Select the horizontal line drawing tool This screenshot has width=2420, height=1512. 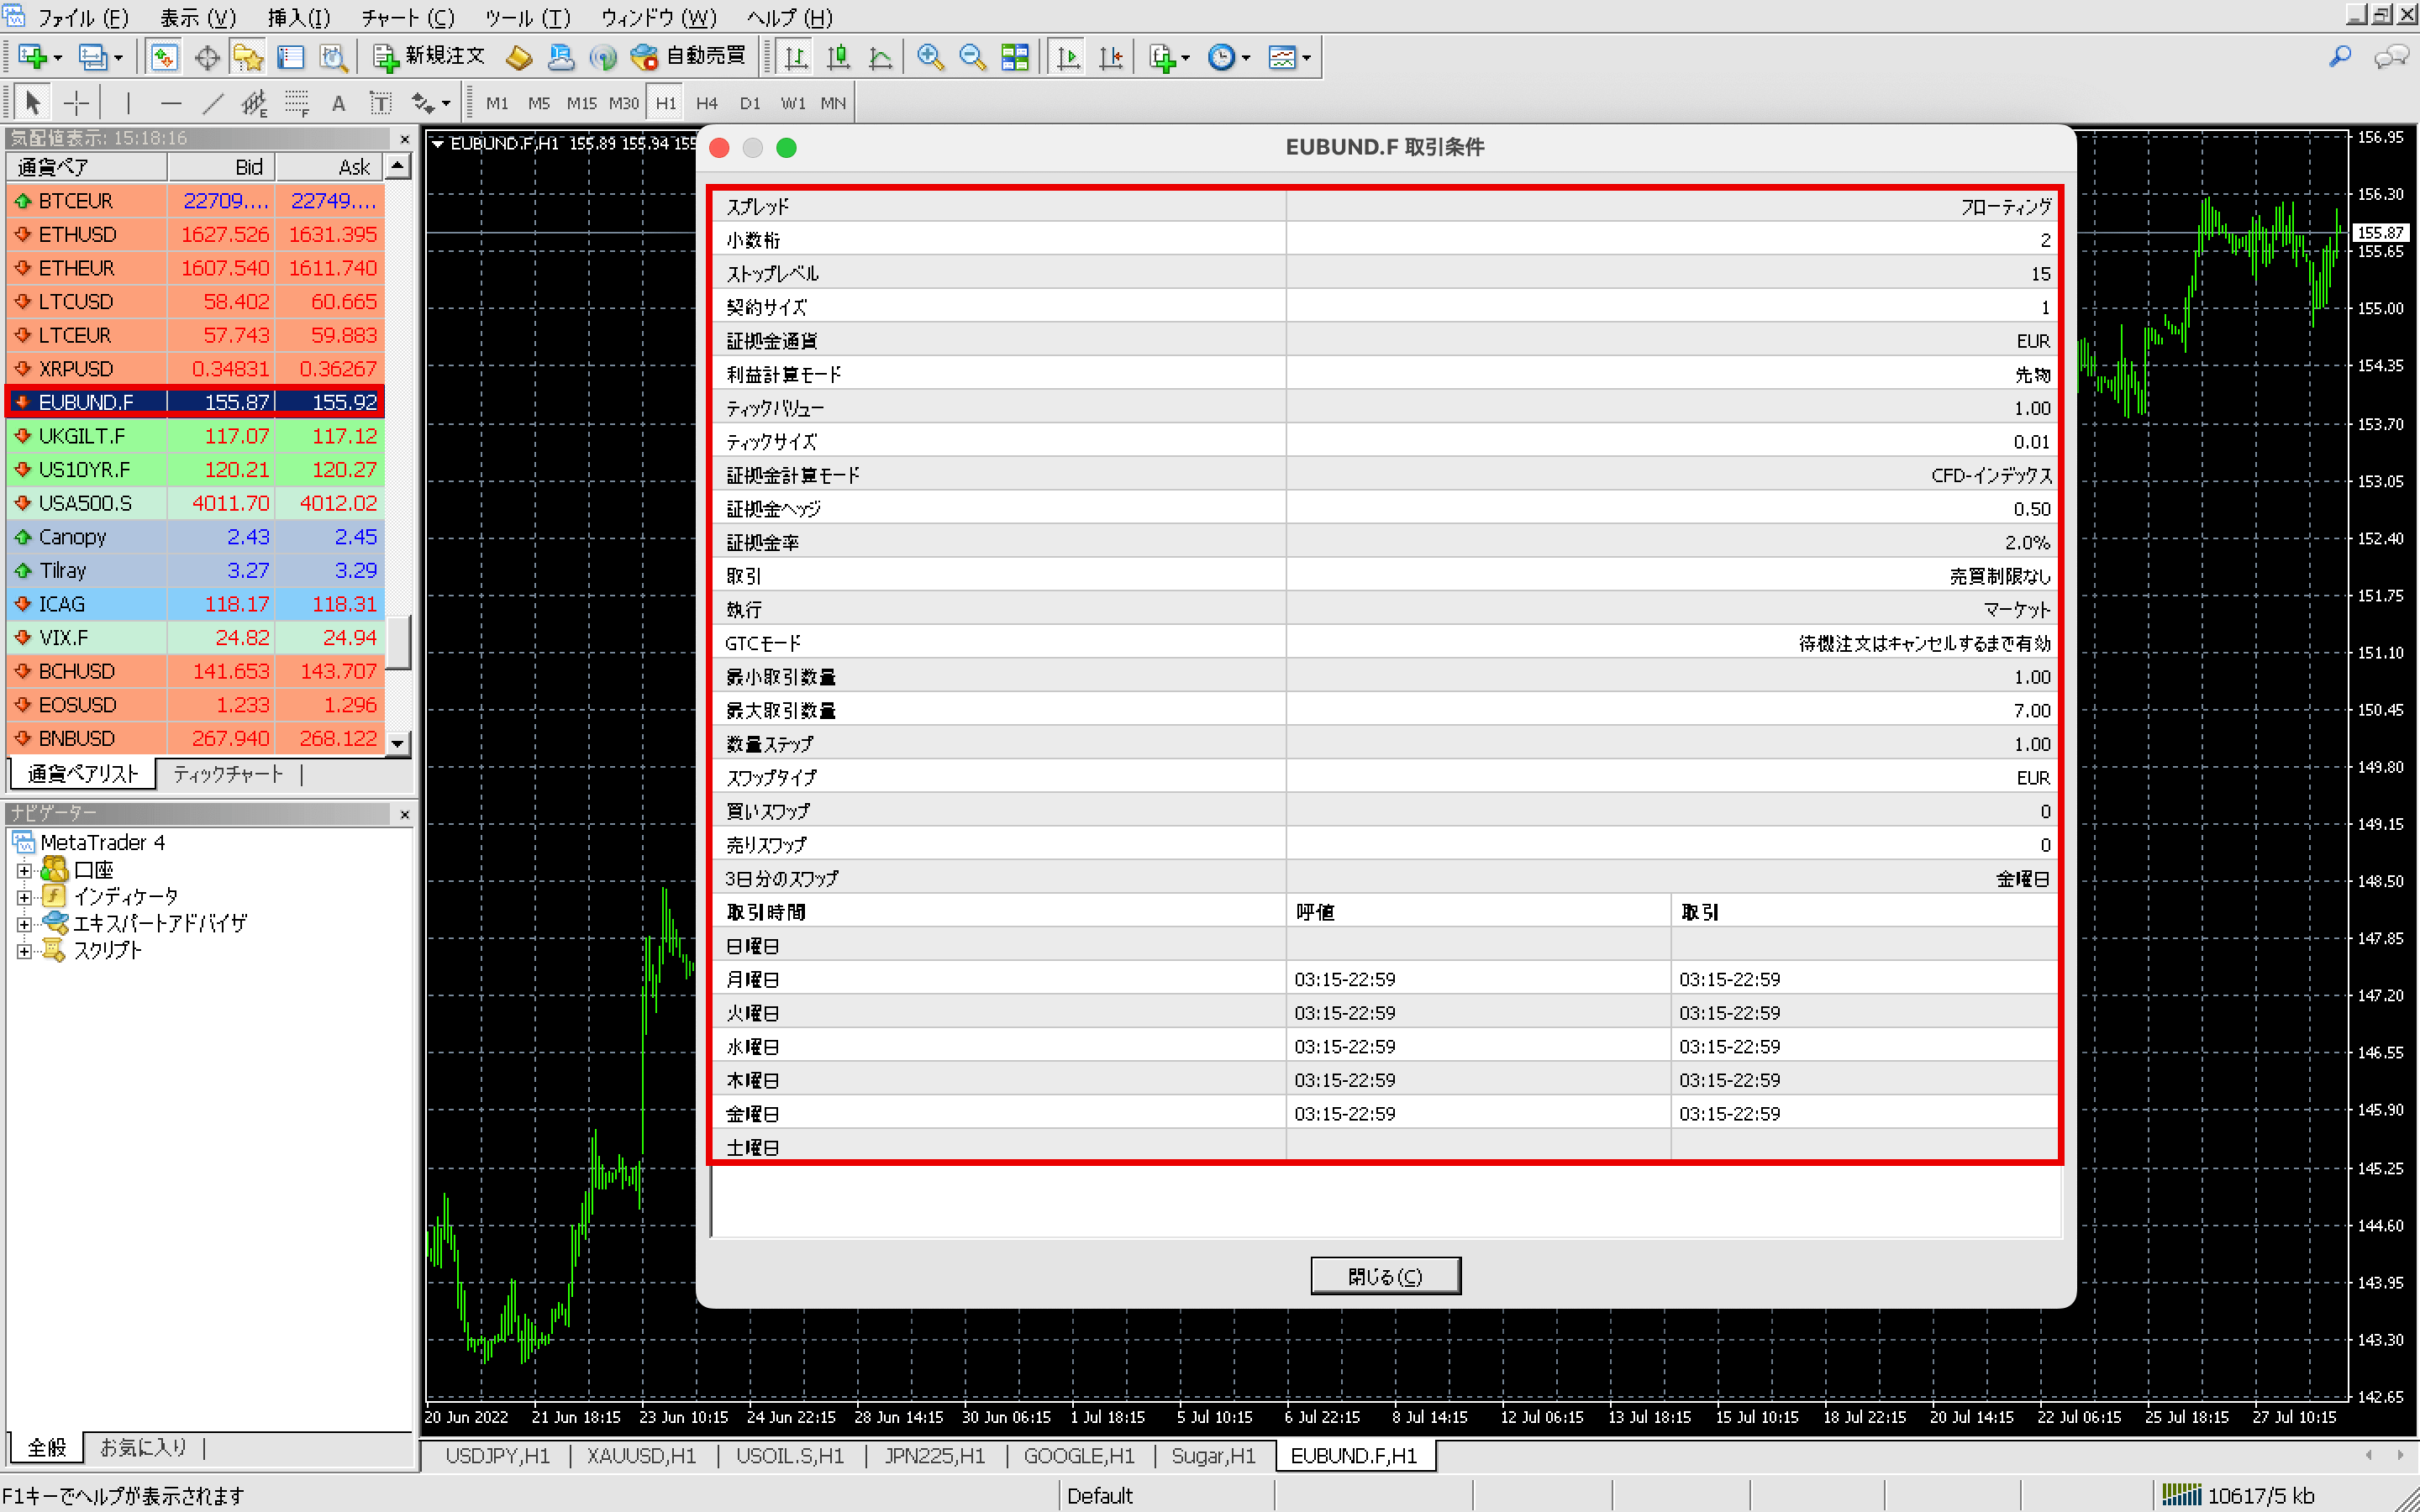(x=171, y=102)
